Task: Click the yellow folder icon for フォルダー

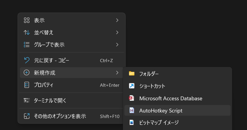Action: coord(132,74)
